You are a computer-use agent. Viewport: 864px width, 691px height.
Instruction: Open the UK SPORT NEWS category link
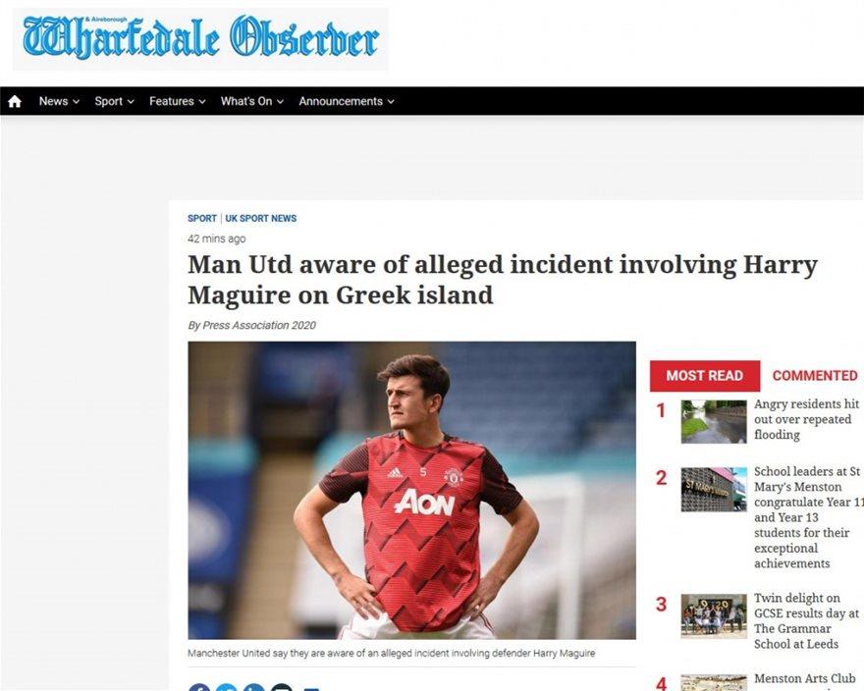[260, 218]
